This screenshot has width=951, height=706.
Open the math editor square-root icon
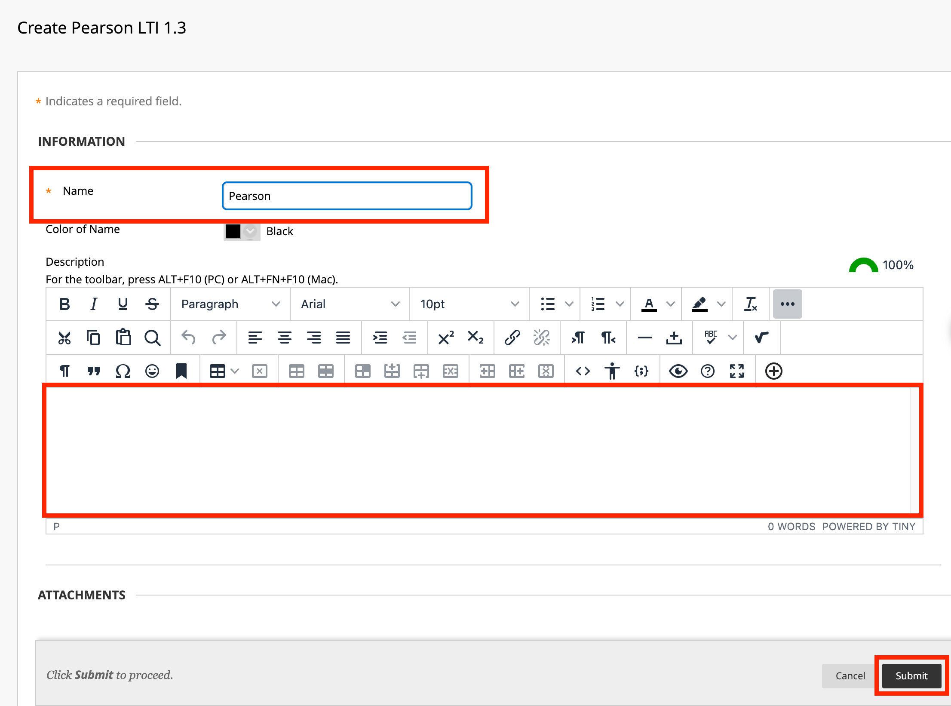pyautogui.click(x=762, y=338)
